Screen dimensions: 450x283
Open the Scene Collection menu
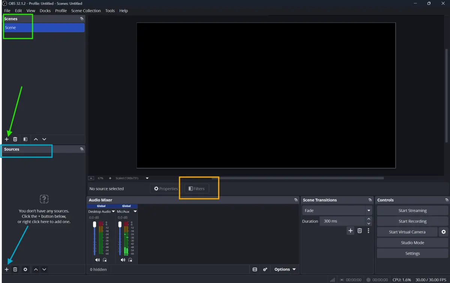click(86, 11)
